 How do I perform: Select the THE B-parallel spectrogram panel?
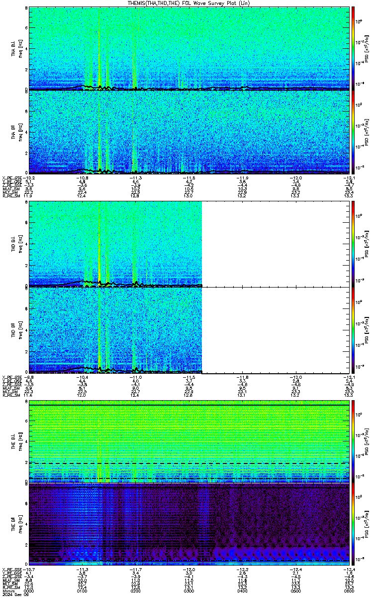point(188,524)
